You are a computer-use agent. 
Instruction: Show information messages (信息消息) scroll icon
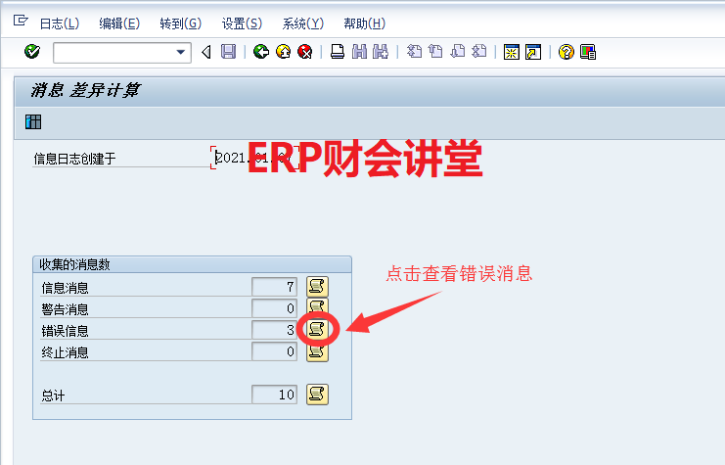317,286
